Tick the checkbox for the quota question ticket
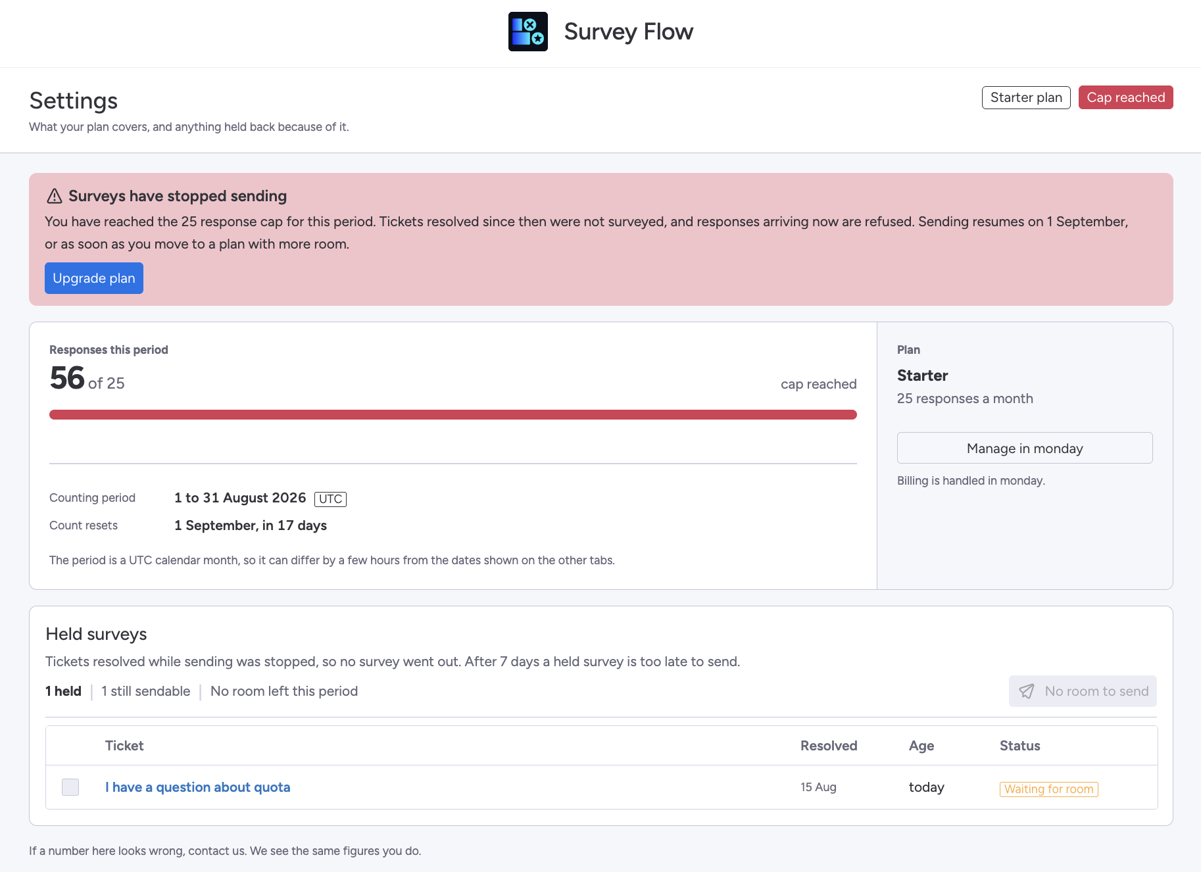The height and width of the screenshot is (872, 1201). (70, 787)
